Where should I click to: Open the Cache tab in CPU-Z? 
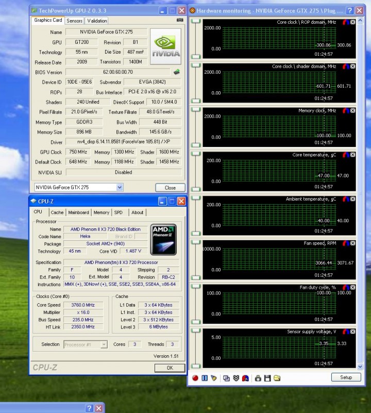57,212
